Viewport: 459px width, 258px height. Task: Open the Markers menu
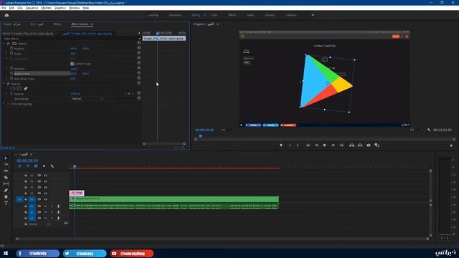46,8
